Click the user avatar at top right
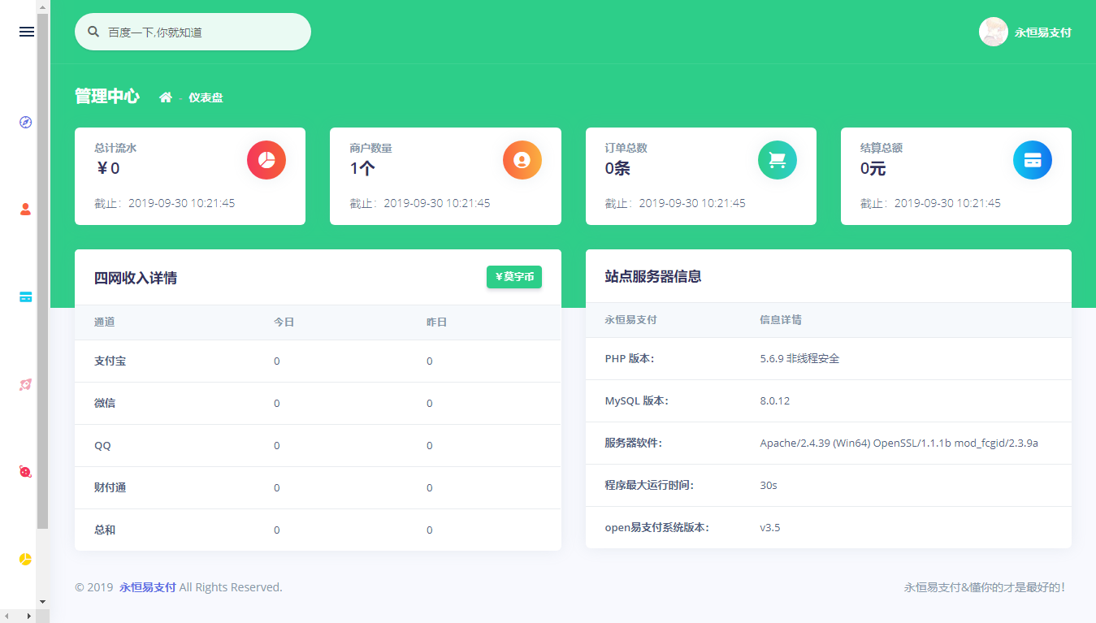The height and width of the screenshot is (623, 1096). tap(993, 32)
